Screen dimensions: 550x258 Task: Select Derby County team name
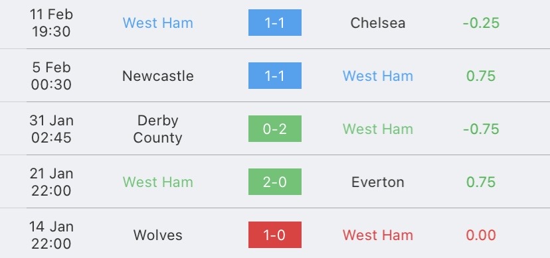[158, 129]
